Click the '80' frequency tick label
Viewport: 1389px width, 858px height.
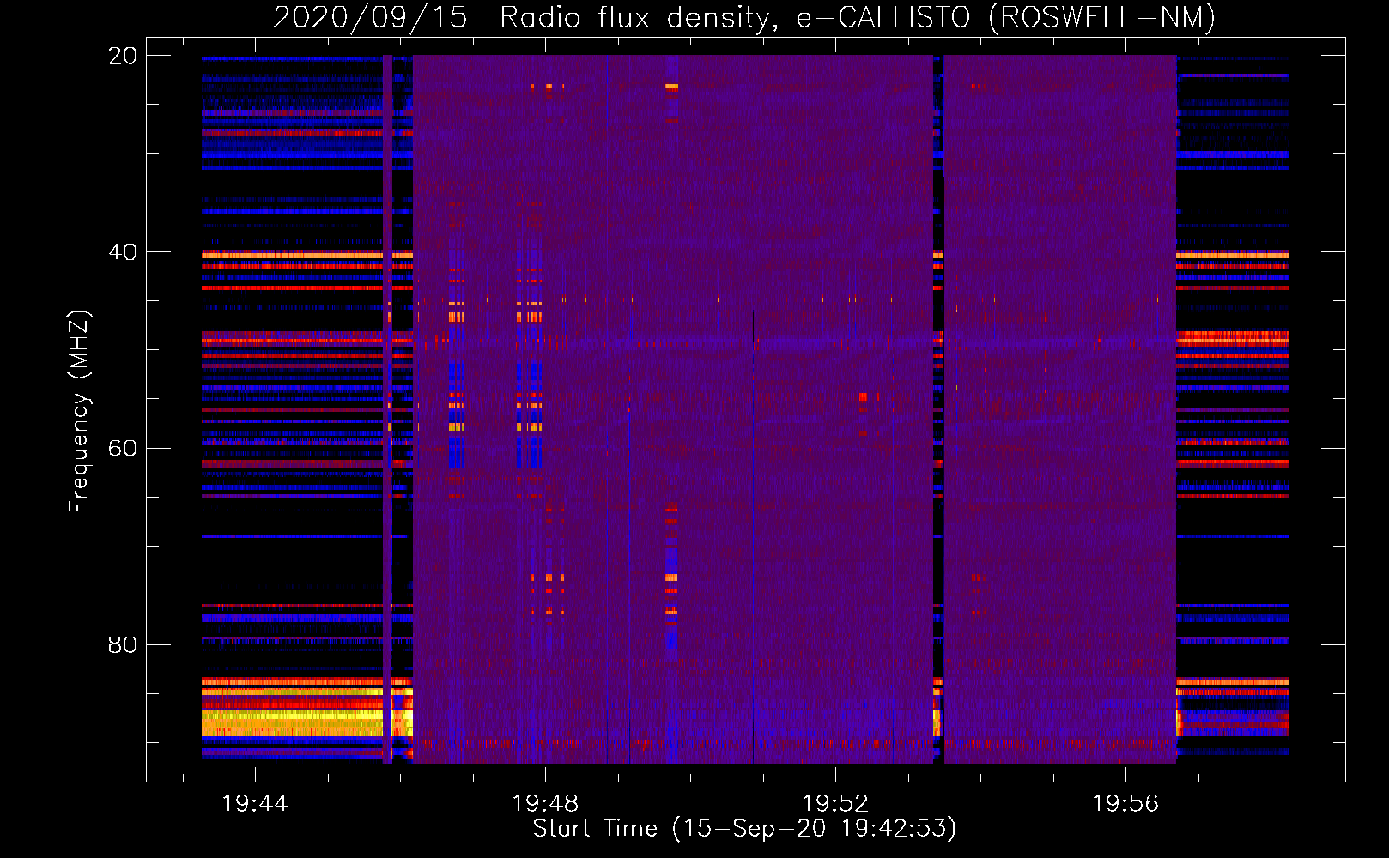tap(123, 644)
